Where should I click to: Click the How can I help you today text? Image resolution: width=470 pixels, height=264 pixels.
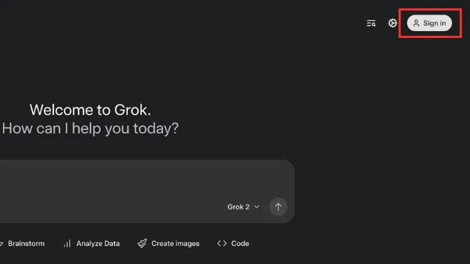pos(91,129)
